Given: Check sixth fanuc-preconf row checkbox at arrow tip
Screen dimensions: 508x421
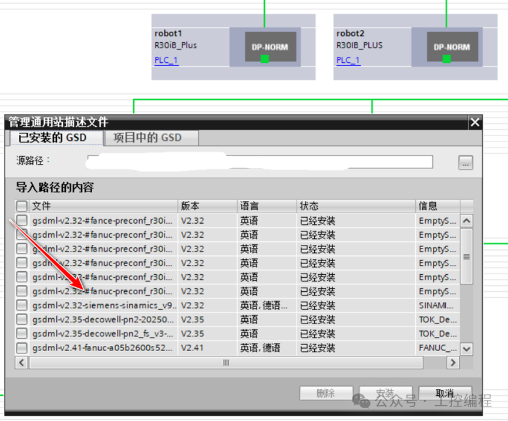Looking at the screenshot, I should (x=22, y=291).
